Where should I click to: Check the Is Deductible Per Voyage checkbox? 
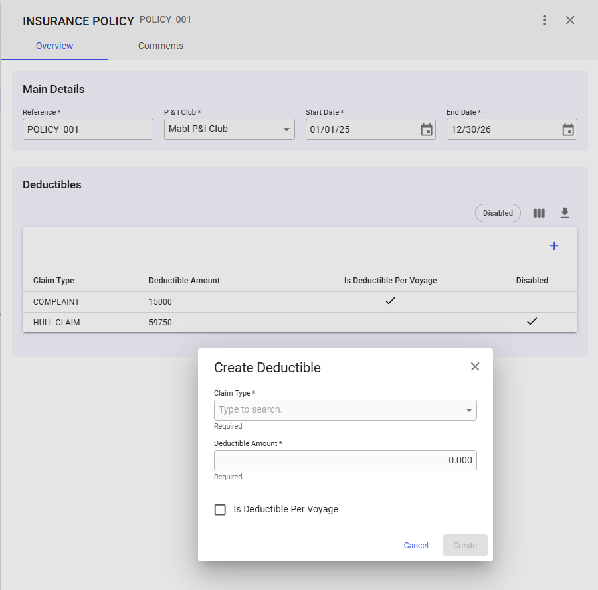(220, 510)
